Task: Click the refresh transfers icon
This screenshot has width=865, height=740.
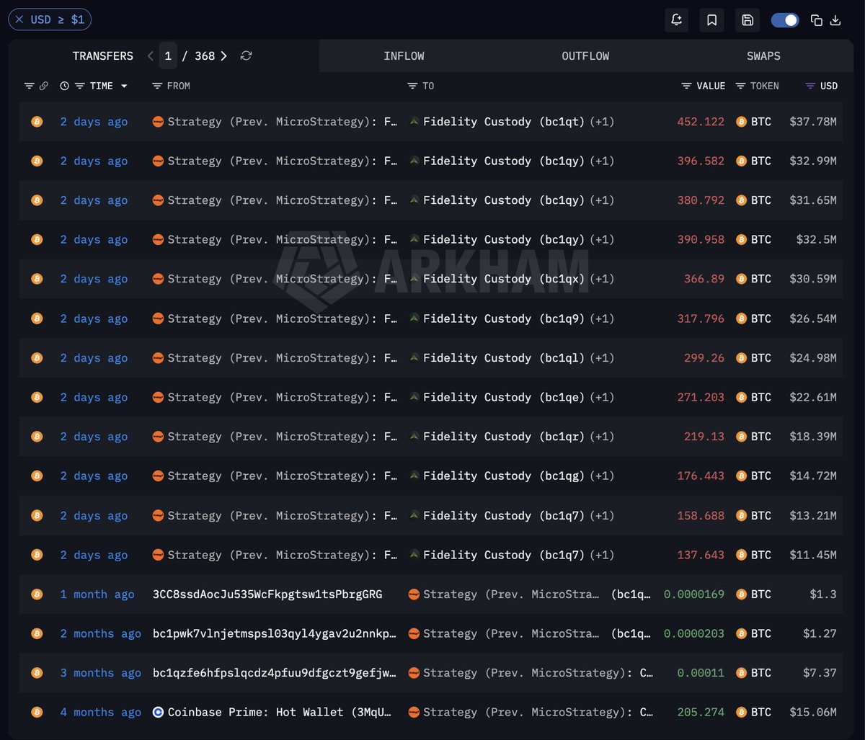Action: 246,56
